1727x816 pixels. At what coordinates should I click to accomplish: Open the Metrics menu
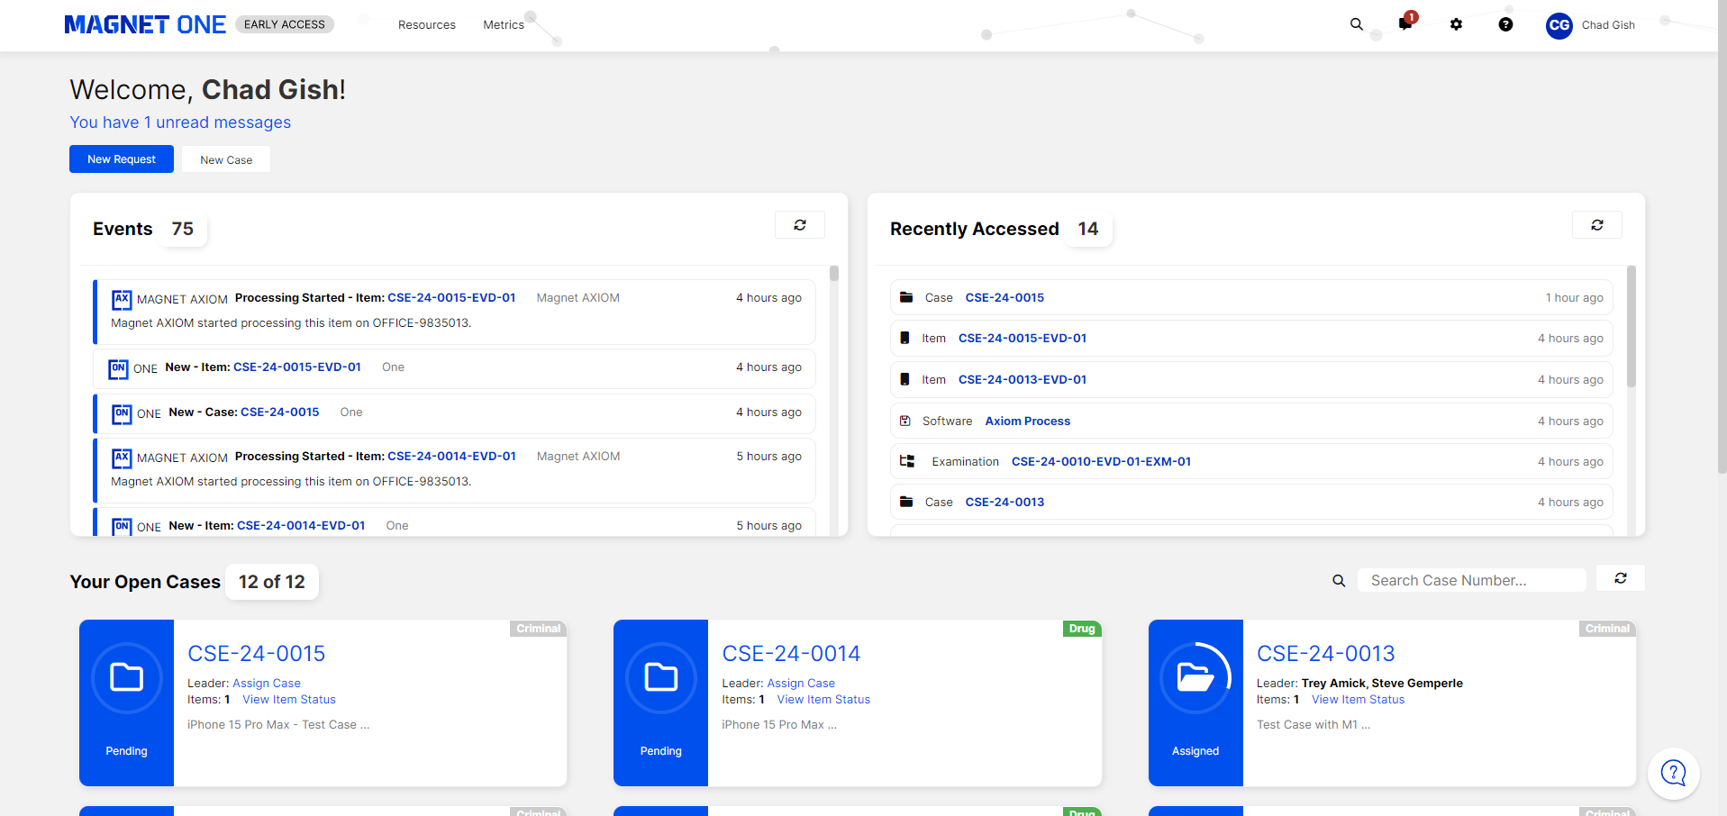(x=503, y=25)
